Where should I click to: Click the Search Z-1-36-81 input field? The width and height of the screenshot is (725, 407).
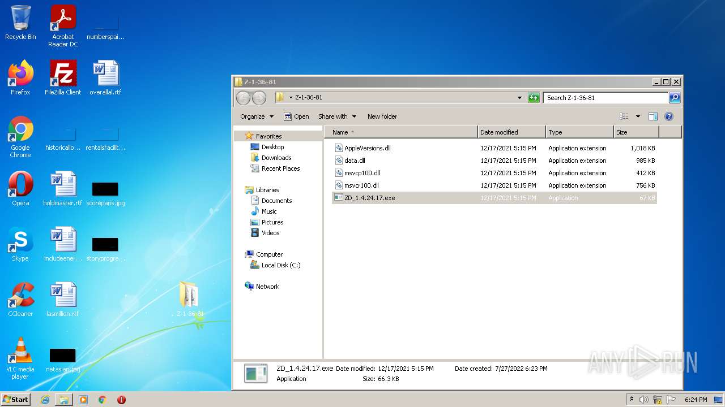coord(605,98)
